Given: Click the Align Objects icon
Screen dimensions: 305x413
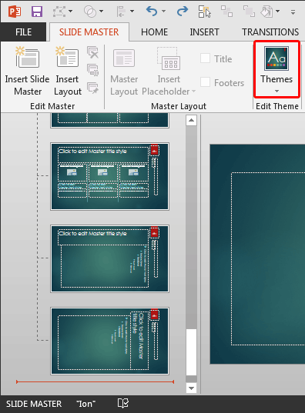Looking at the screenshot, I should 121,12.
